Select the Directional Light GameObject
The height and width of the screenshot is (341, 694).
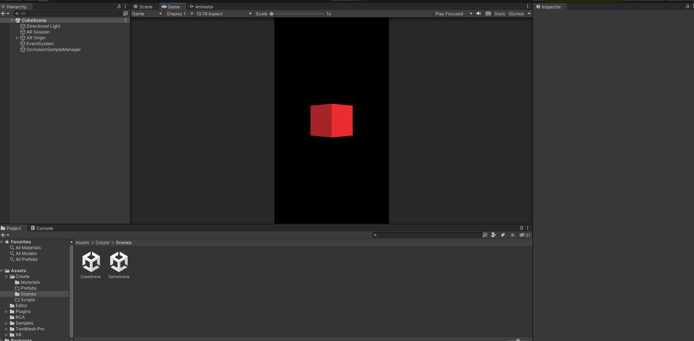43,26
